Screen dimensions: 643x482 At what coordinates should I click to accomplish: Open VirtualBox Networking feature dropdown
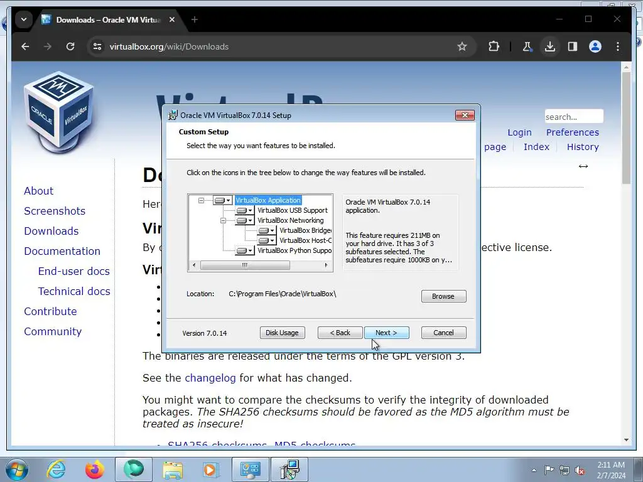click(x=244, y=220)
